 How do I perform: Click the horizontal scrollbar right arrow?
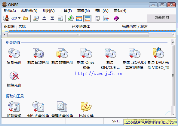point(173,35)
